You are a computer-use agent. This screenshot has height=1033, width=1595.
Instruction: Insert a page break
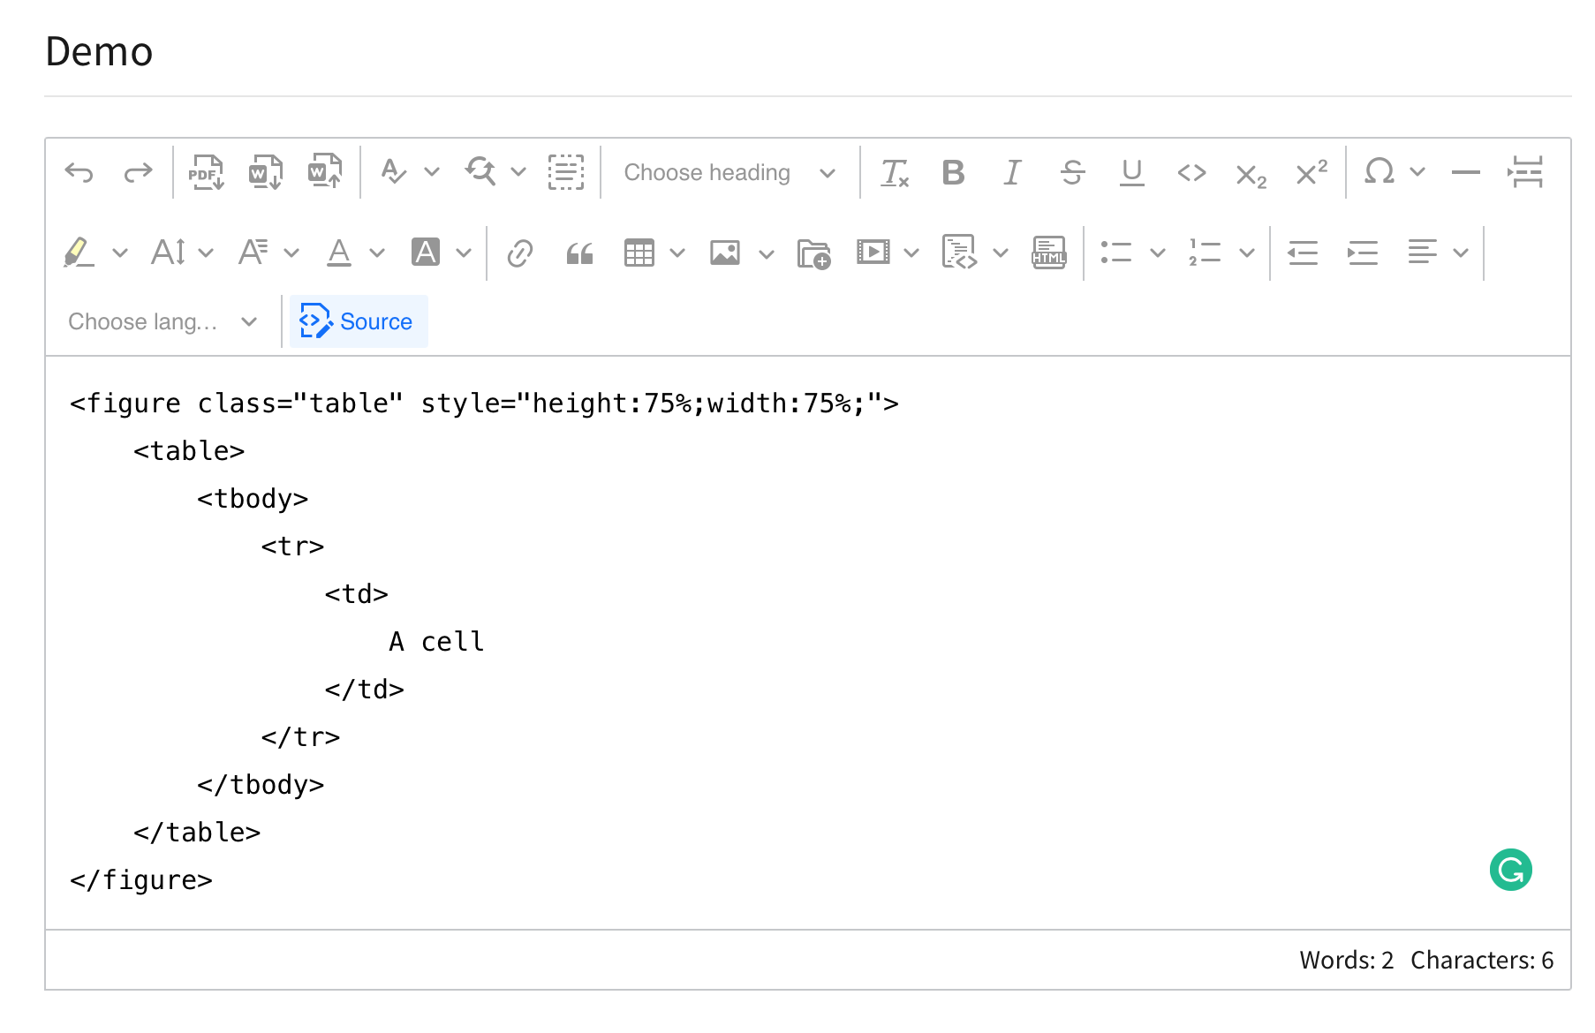(1526, 172)
